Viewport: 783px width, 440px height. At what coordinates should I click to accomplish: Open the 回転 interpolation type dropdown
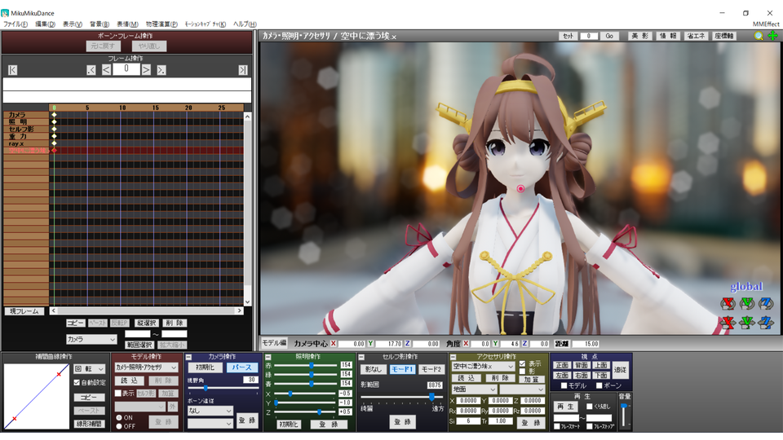click(x=90, y=369)
